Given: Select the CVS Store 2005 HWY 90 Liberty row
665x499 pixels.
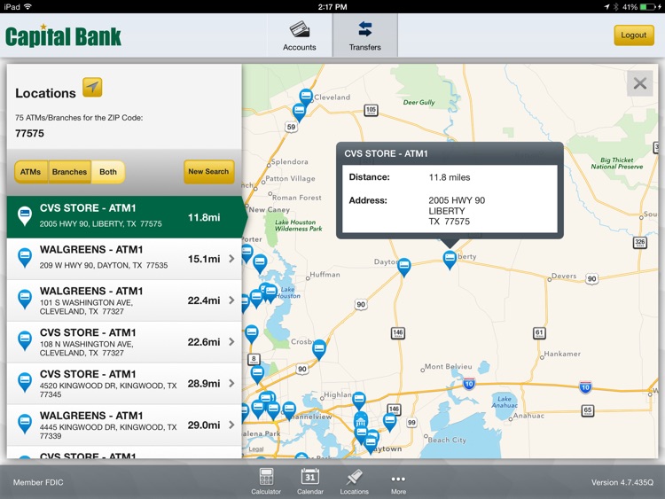Looking at the screenshot, I should pyautogui.click(x=124, y=216).
